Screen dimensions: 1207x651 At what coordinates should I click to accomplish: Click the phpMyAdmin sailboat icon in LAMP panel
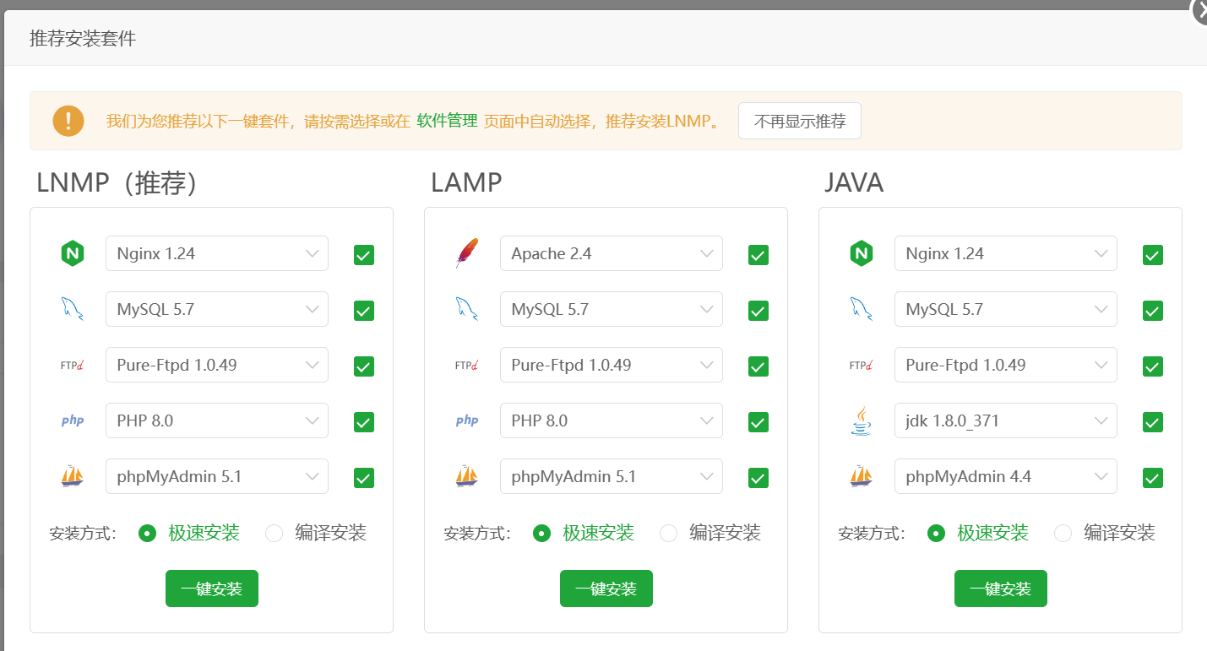coord(467,476)
